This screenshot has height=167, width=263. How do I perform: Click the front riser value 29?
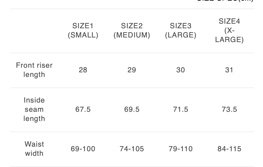coord(132,70)
